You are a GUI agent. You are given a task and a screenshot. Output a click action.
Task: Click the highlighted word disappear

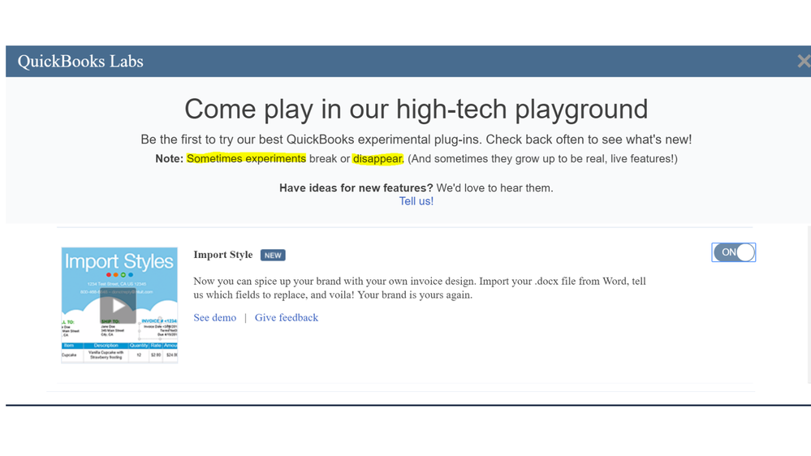point(377,159)
